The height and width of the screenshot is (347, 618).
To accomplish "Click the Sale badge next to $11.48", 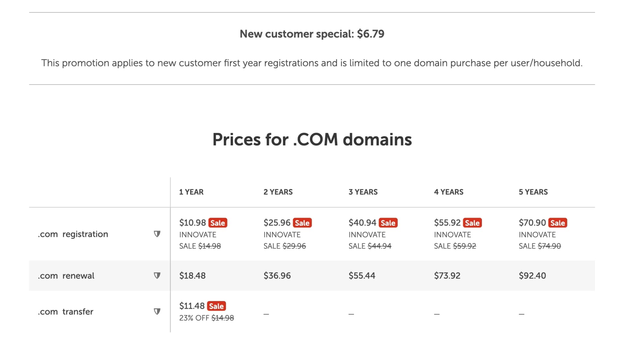I will coord(216,306).
